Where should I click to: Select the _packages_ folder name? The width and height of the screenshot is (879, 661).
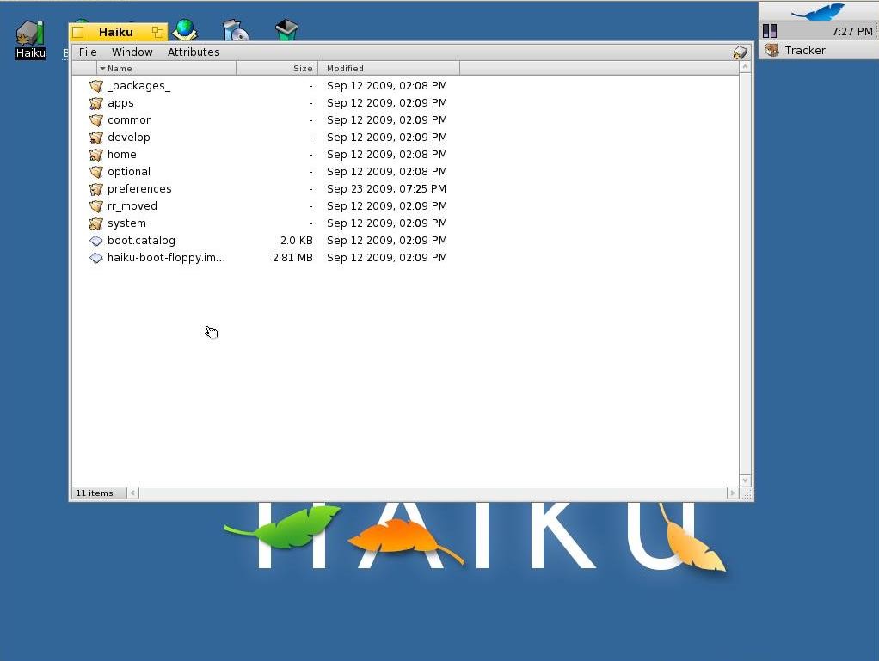(x=139, y=86)
